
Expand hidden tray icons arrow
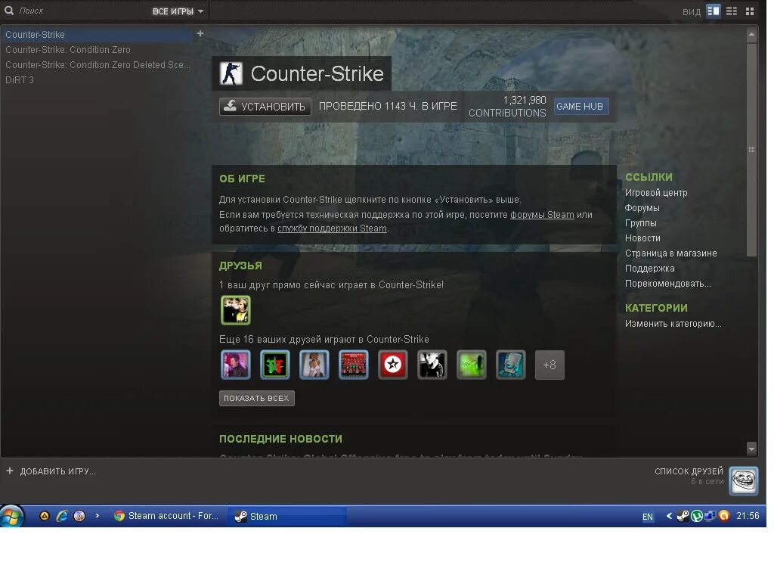pos(669,516)
